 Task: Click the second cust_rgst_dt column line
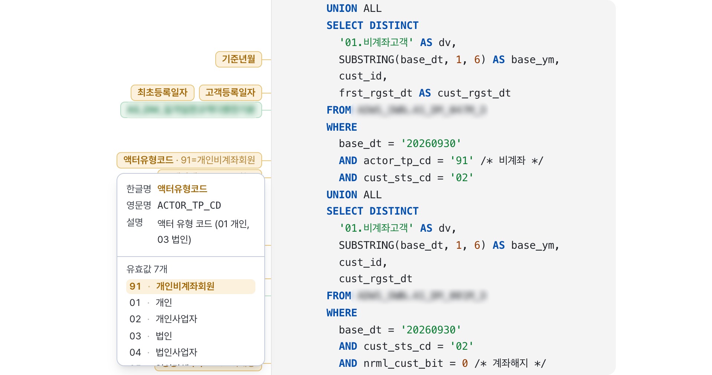coord(376,279)
